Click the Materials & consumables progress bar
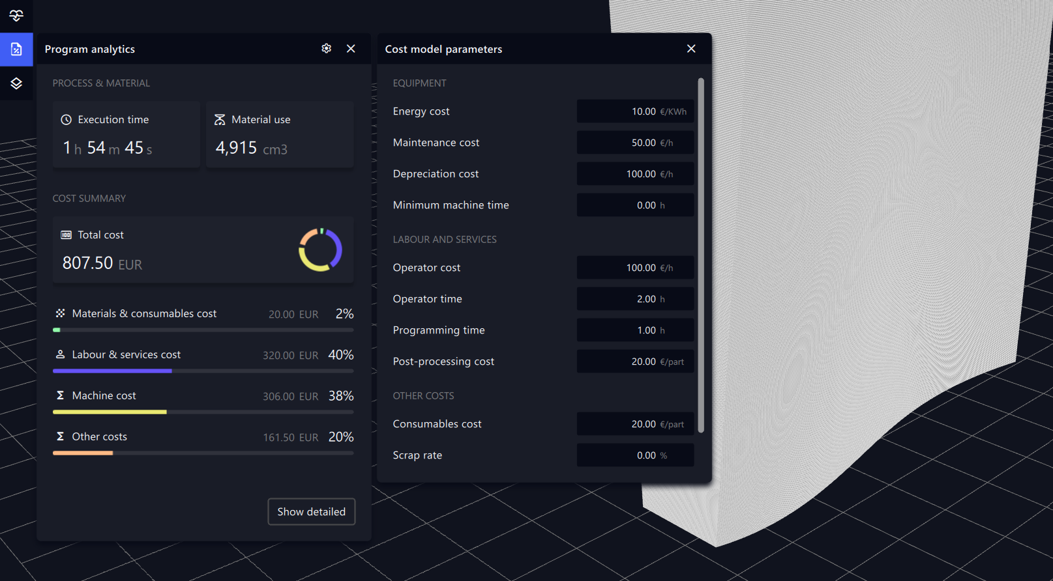1053x581 pixels. coord(203,330)
